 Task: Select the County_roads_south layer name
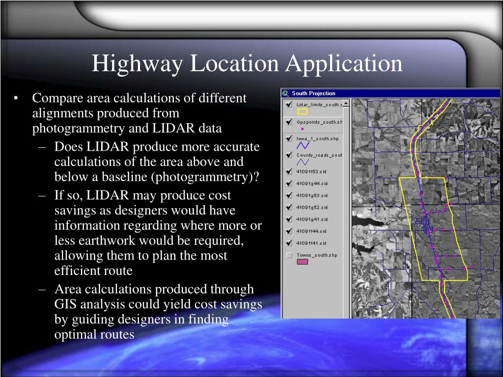(319, 155)
